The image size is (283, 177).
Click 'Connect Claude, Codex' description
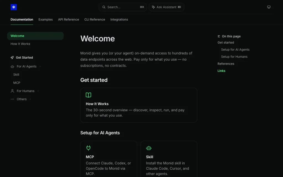click(108, 168)
